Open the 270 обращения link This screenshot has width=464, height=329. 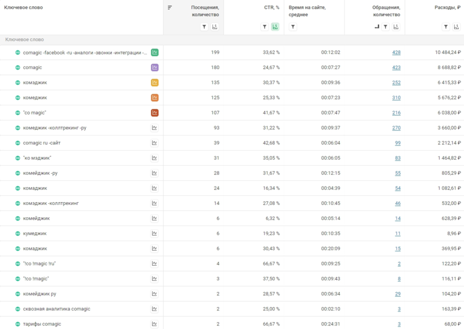[396, 127]
